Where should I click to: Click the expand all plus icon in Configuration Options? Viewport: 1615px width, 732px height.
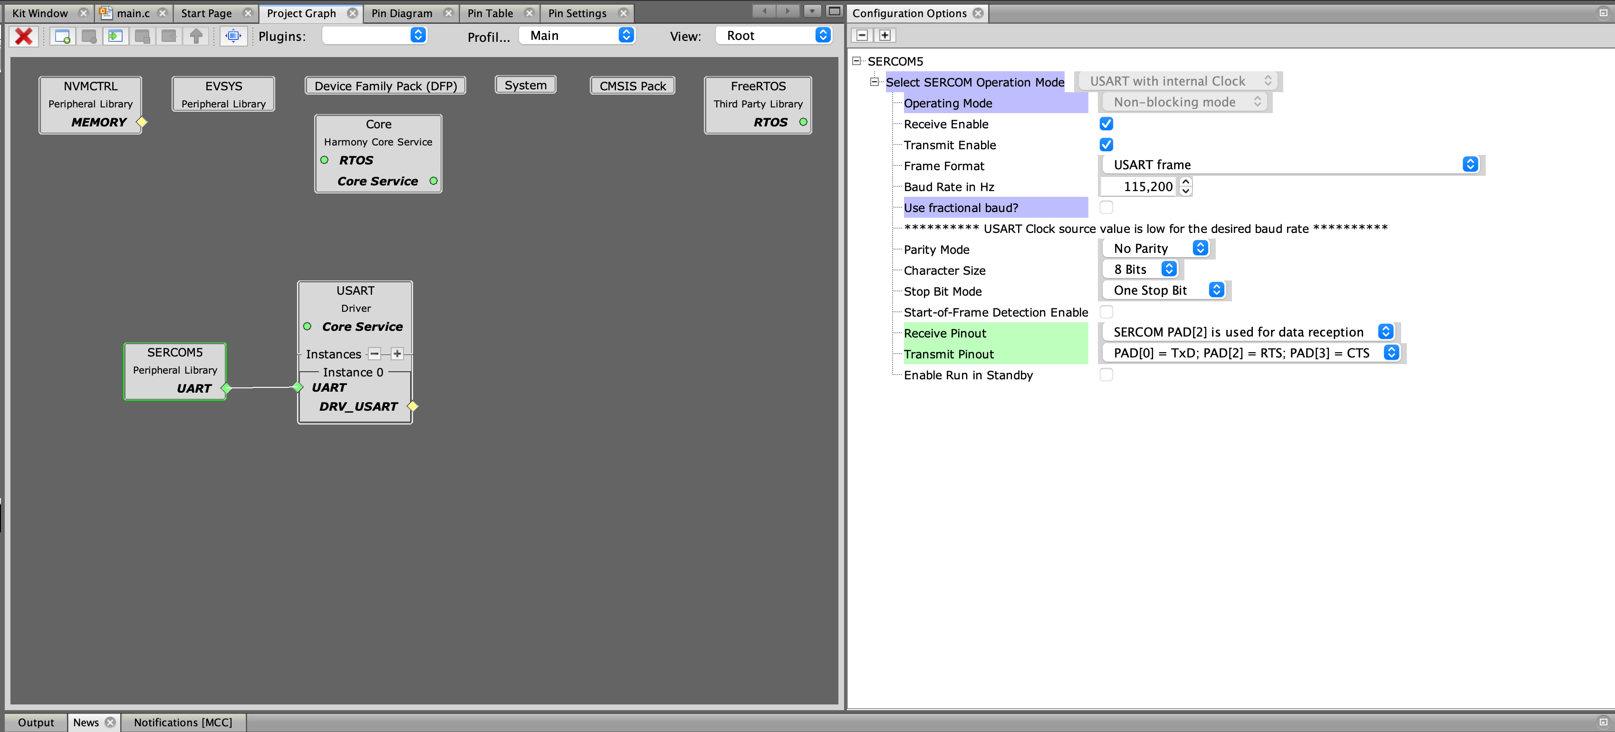point(884,35)
